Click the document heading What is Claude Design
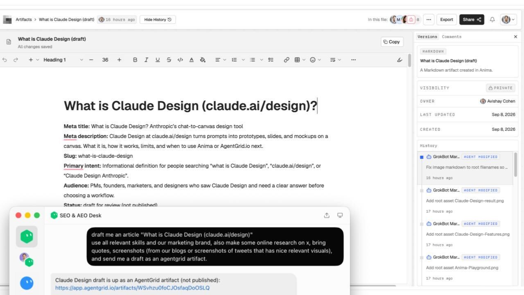 [x=190, y=106]
